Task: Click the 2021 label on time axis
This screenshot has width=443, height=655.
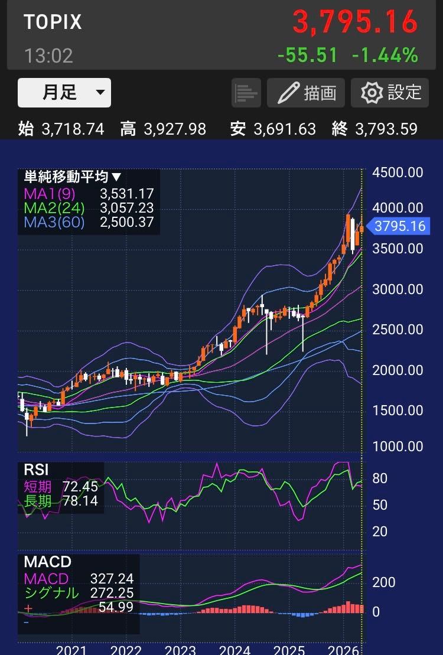Action: (71, 650)
